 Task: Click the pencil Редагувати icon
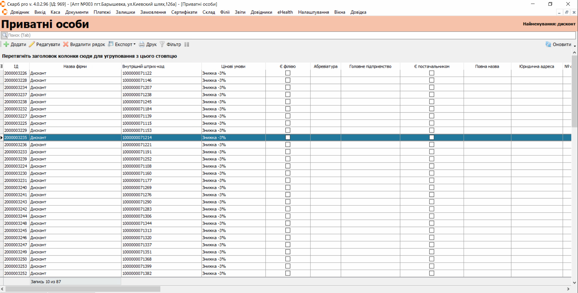click(x=32, y=45)
